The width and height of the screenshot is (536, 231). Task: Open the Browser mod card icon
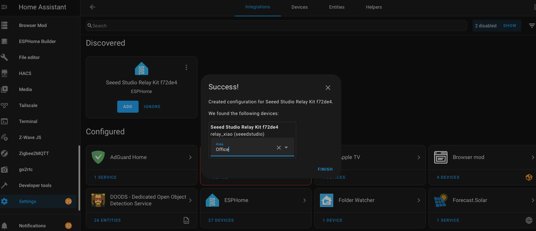(x=441, y=157)
